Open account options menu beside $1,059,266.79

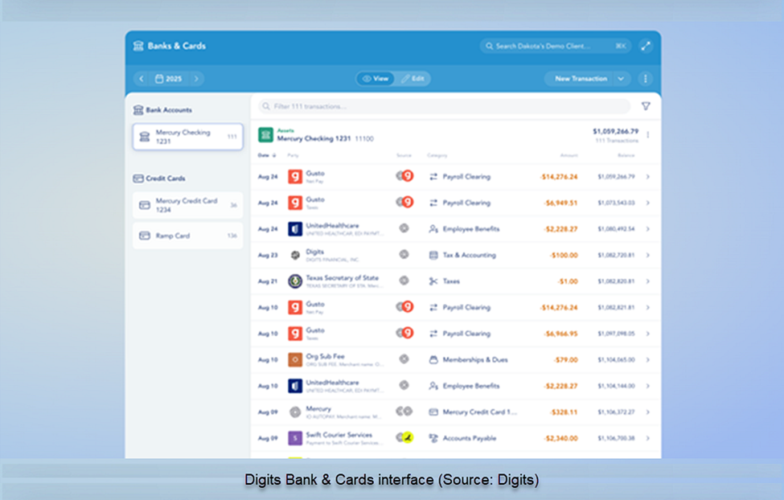coord(648,135)
